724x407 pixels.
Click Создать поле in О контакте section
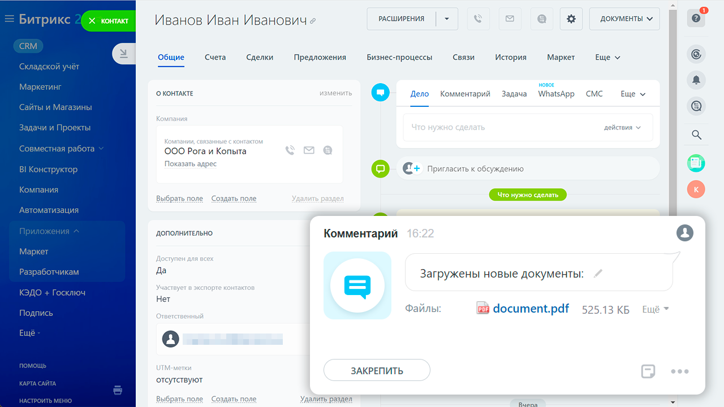[x=234, y=198]
